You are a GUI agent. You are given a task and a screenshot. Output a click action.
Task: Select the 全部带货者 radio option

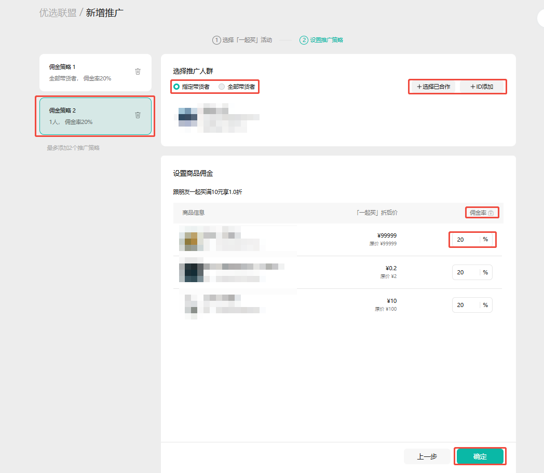[222, 87]
